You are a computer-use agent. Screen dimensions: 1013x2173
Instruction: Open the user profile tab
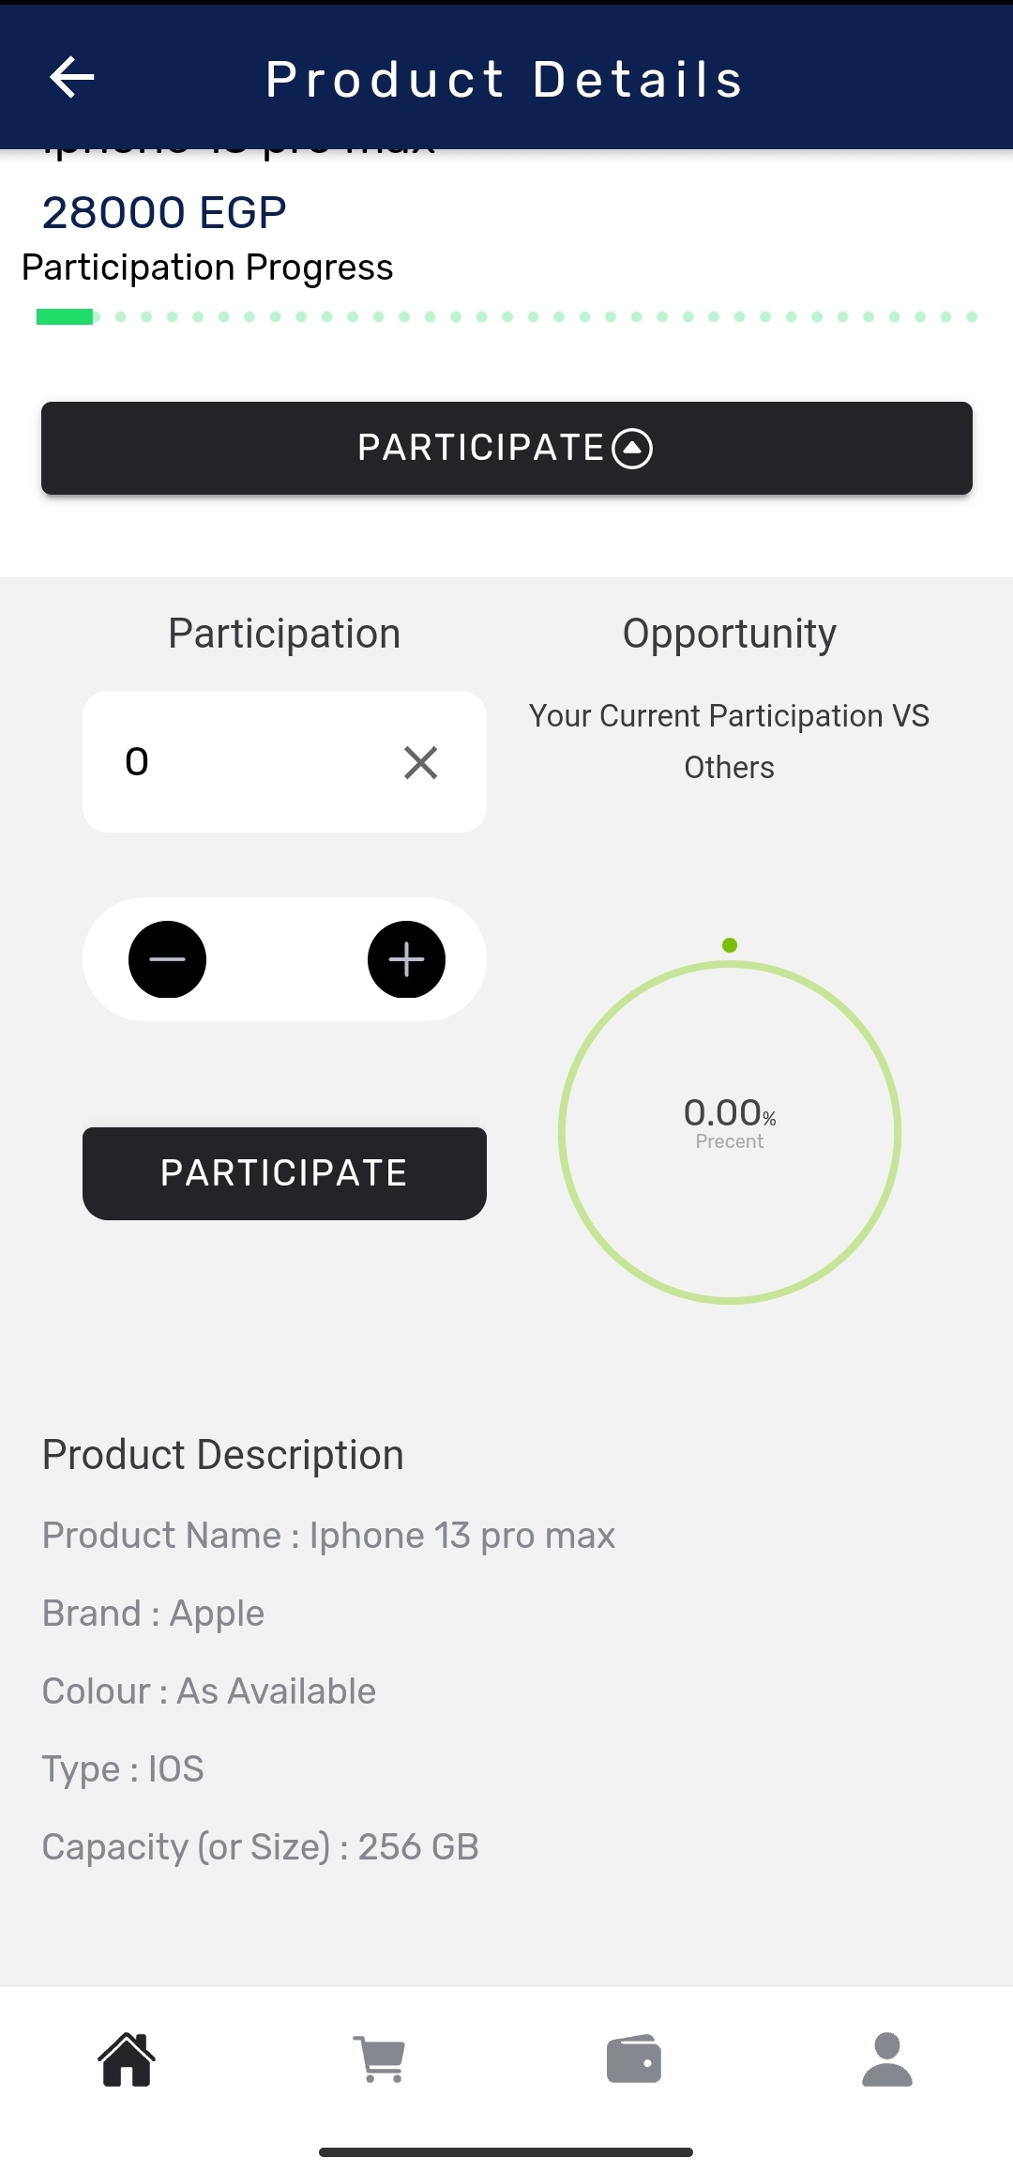pos(886,2059)
